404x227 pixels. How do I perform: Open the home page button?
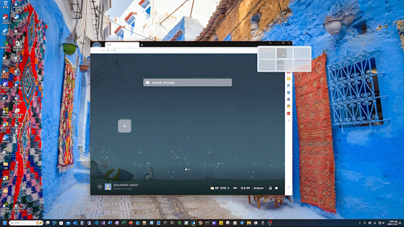[108, 50]
